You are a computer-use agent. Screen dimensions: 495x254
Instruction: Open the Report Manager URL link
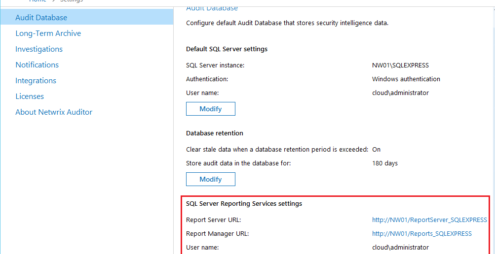tap(421, 234)
